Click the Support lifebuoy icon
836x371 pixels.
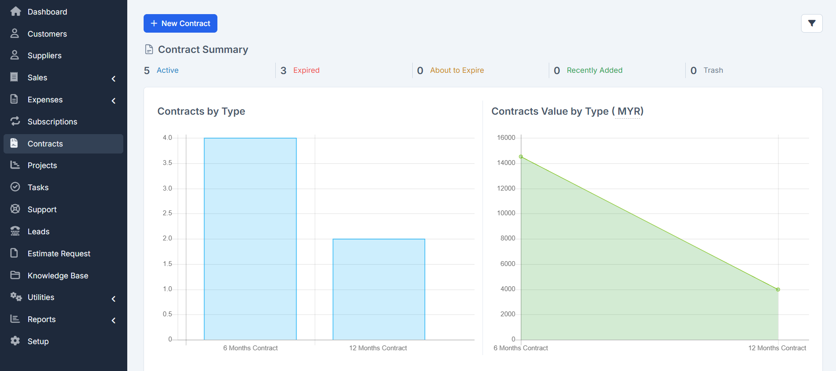click(15, 209)
